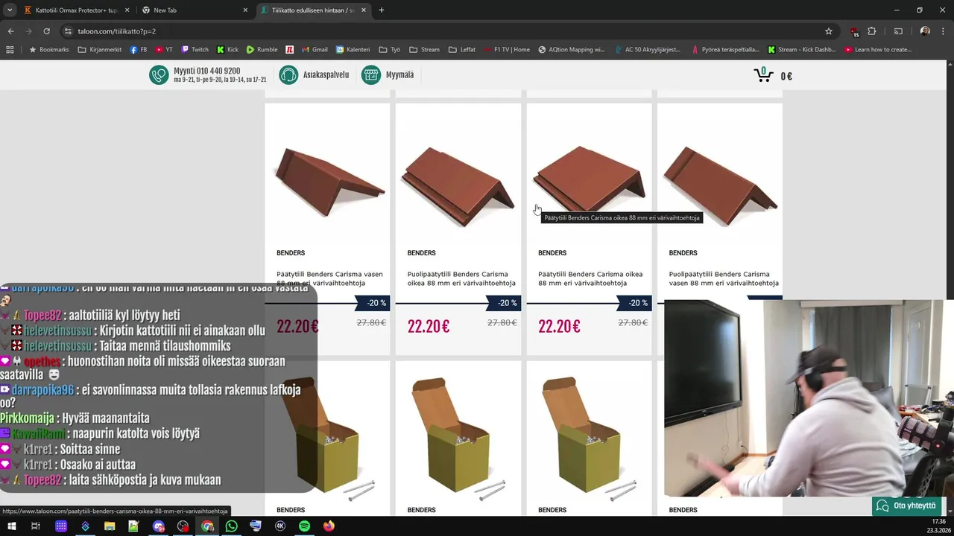Reload the taloon.com page
Screen dimensions: 954x536
point(46,31)
